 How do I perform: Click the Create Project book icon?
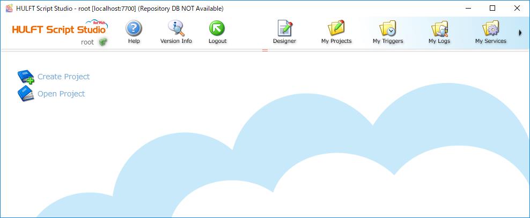click(26, 77)
